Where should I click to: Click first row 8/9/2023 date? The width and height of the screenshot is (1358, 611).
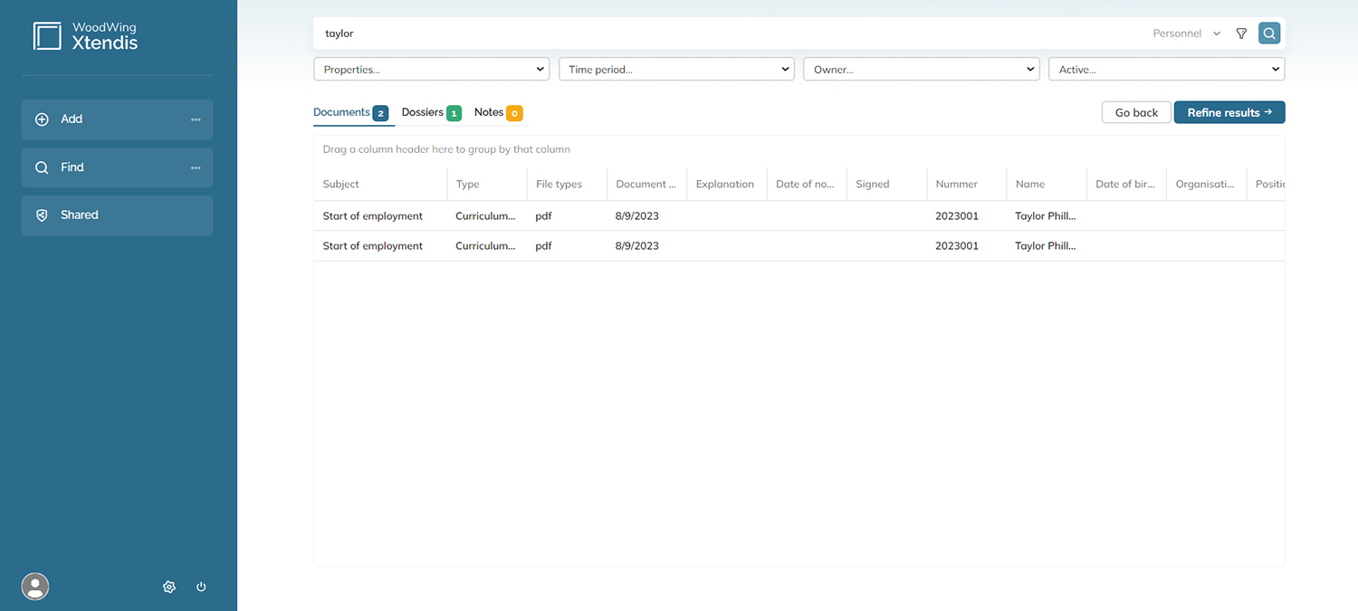point(637,216)
